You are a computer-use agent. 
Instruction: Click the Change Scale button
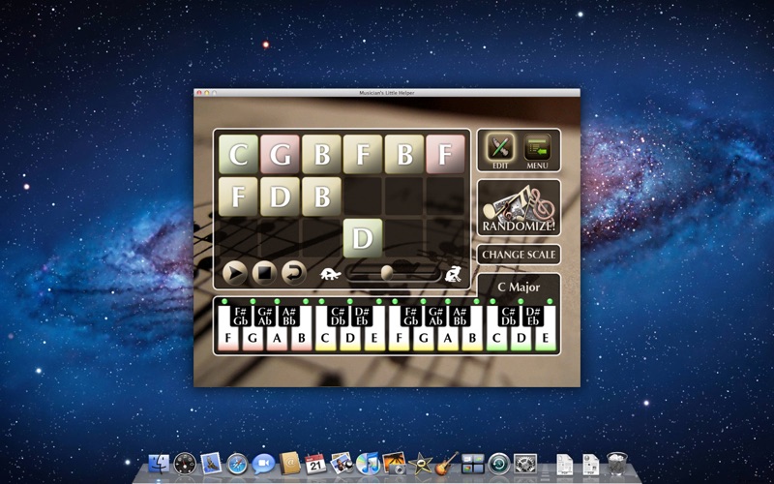tap(519, 255)
